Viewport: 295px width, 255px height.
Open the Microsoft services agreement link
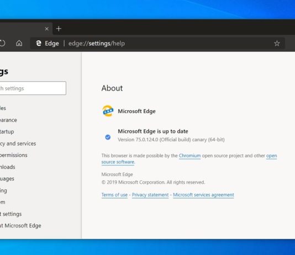(203, 195)
